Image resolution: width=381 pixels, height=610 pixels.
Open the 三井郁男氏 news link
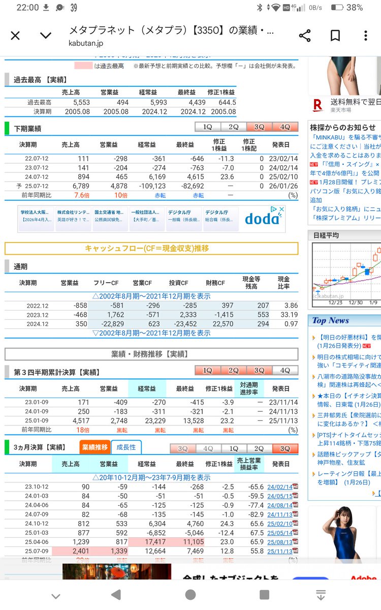coord(348,420)
